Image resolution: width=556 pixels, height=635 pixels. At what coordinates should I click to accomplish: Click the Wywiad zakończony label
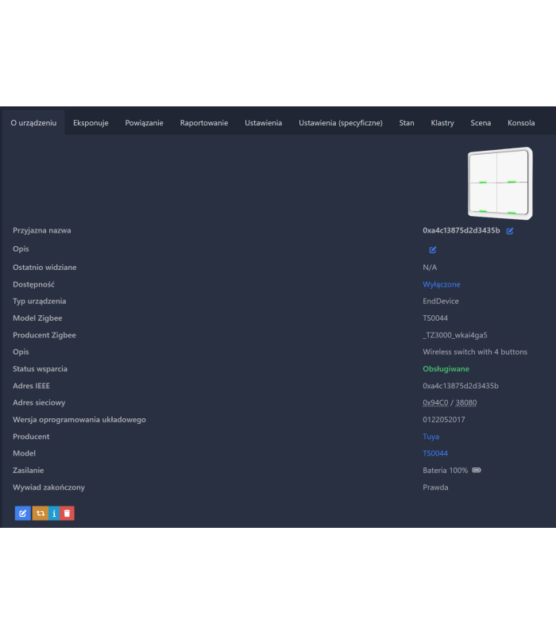click(48, 487)
